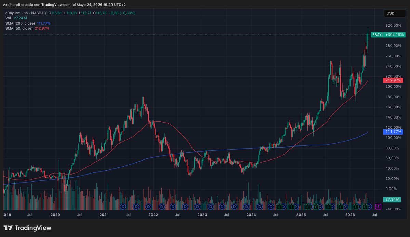Click green earnings marker just after Jul 2024
410x237 pixels.
coord(279,207)
